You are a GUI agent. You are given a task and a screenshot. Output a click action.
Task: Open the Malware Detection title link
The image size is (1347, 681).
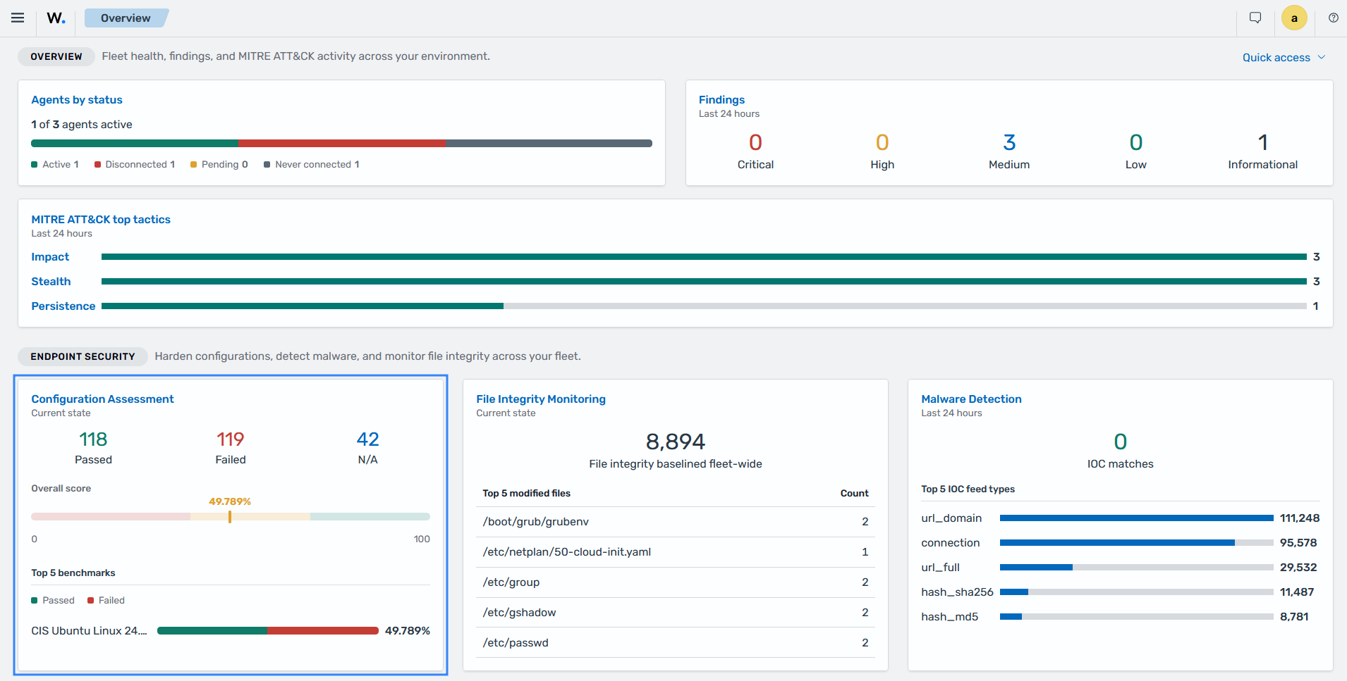pyautogui.click(x=971, y=399)
